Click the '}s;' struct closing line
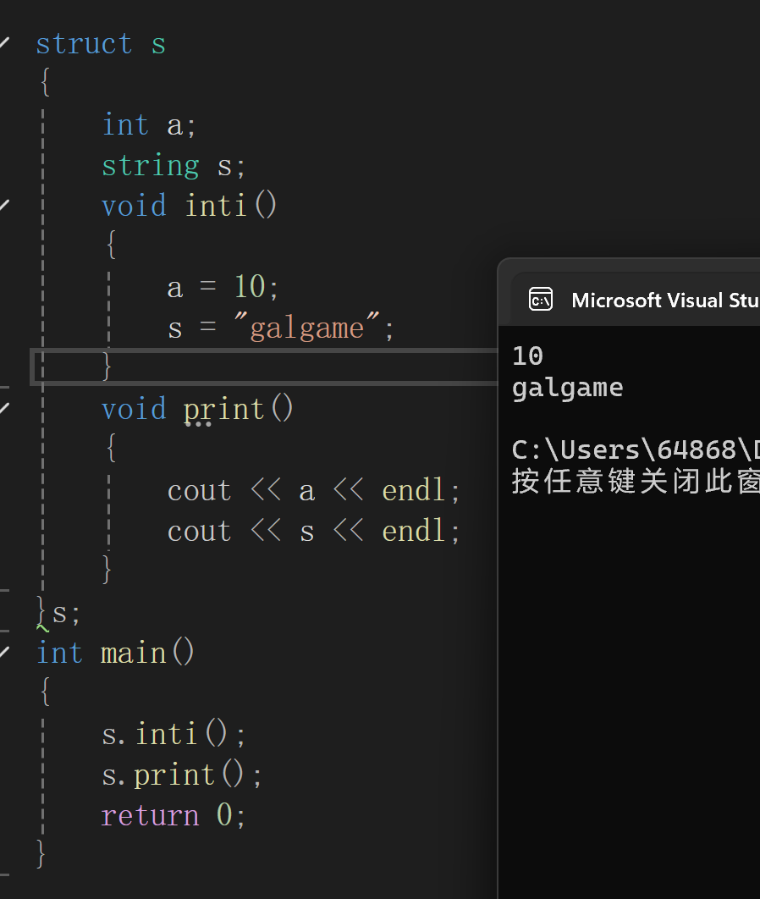Viewport: 760px width, 899px height. pos(58,612)
